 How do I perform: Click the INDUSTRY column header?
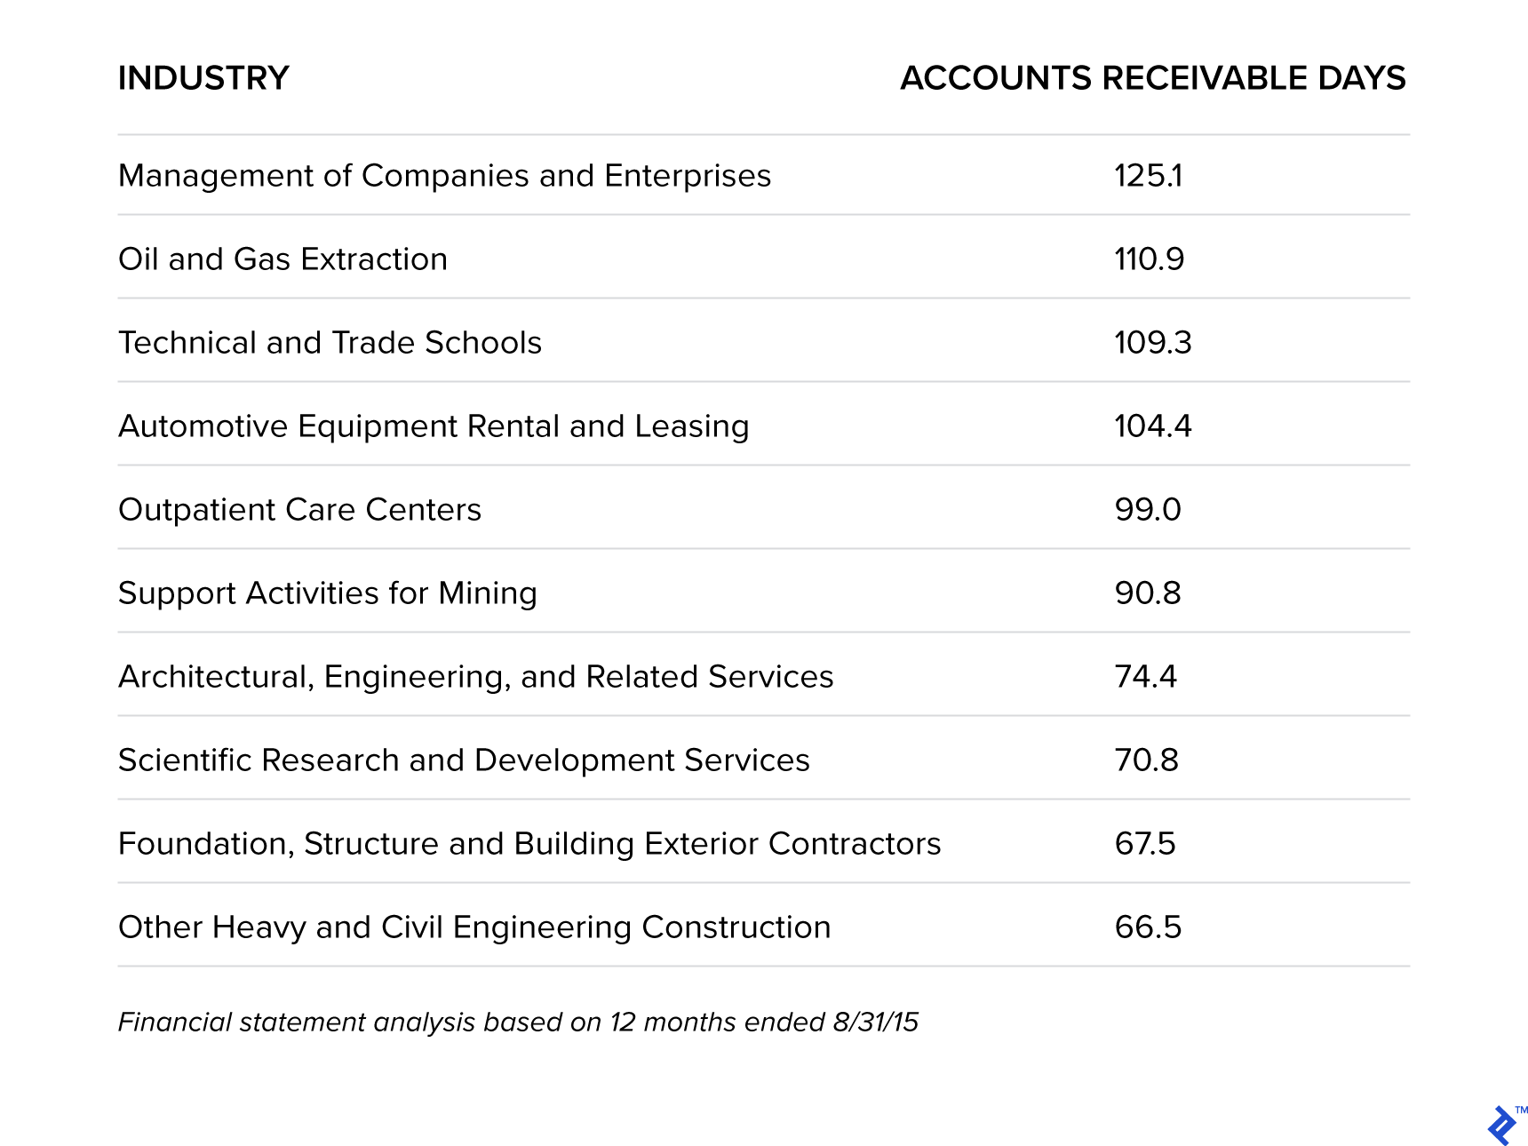click(x=203, y=78)
